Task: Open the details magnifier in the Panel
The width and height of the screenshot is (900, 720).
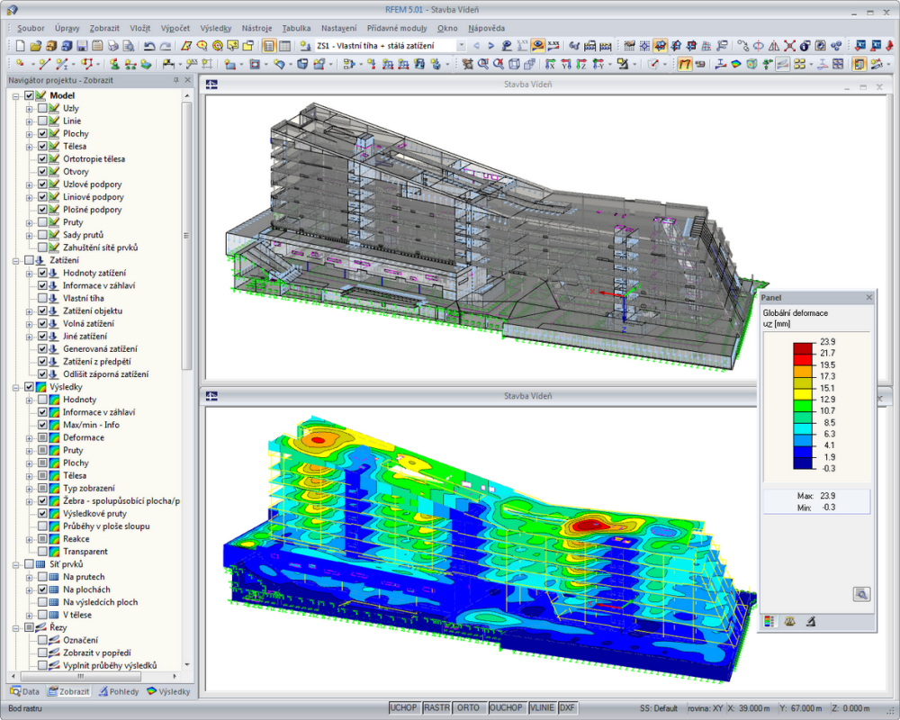Action: pos(862,595)
